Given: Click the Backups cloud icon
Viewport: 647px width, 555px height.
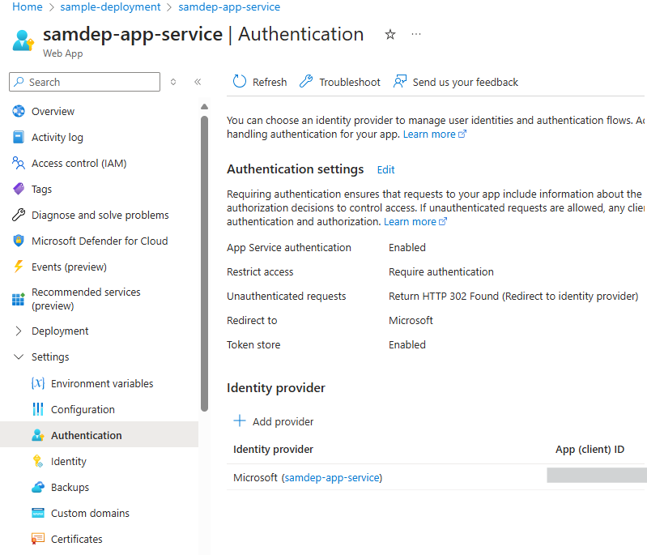Looking at the screenshot, I should coord(38,487).
